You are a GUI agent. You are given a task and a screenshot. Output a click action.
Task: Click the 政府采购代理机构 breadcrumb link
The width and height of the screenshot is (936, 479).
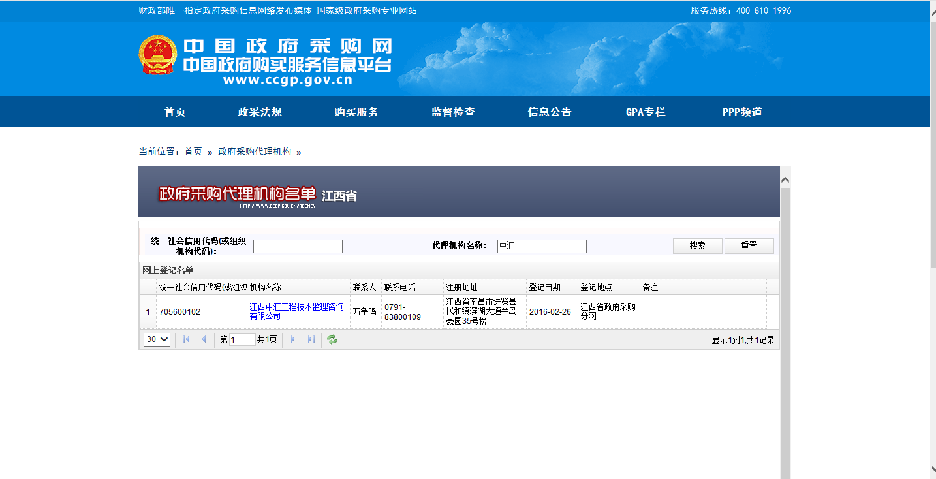coord(255,151)
